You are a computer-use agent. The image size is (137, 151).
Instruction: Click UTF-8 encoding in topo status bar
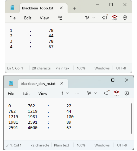pyautogui.click(x=121, y=68)
